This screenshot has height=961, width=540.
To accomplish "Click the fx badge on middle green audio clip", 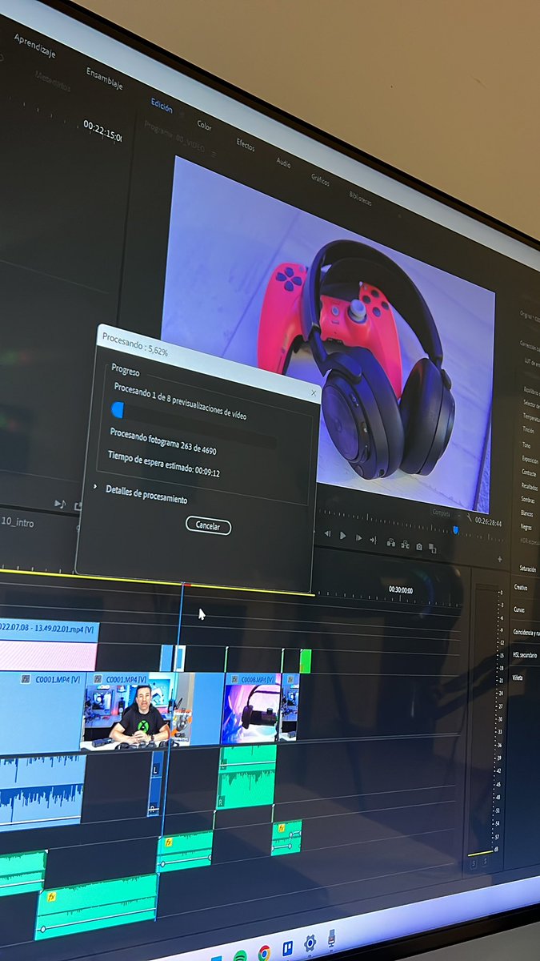I will click(169, 843).
